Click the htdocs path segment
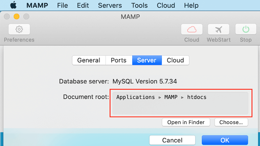The image size is (260, 146). tap(197, 97)
